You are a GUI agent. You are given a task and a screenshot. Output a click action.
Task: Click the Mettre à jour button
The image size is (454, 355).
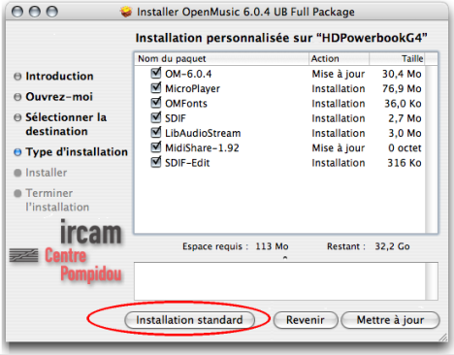click(390, 320)
